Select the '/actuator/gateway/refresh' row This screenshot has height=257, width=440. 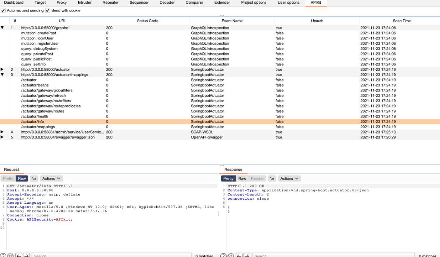(220, 96)
